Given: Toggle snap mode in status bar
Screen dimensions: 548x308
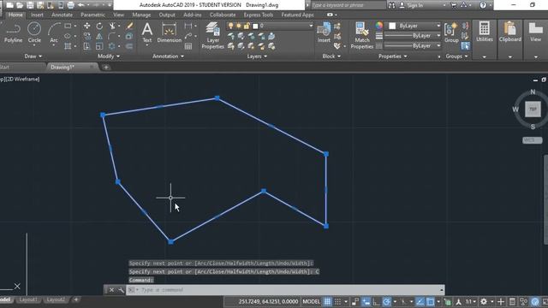Looking at the screenshot, I should (x=337, y=301).
